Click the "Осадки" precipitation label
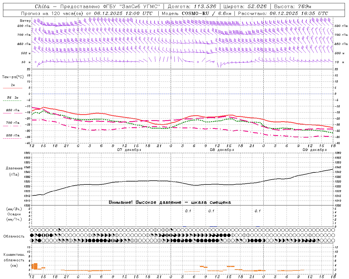 point(14,214)
